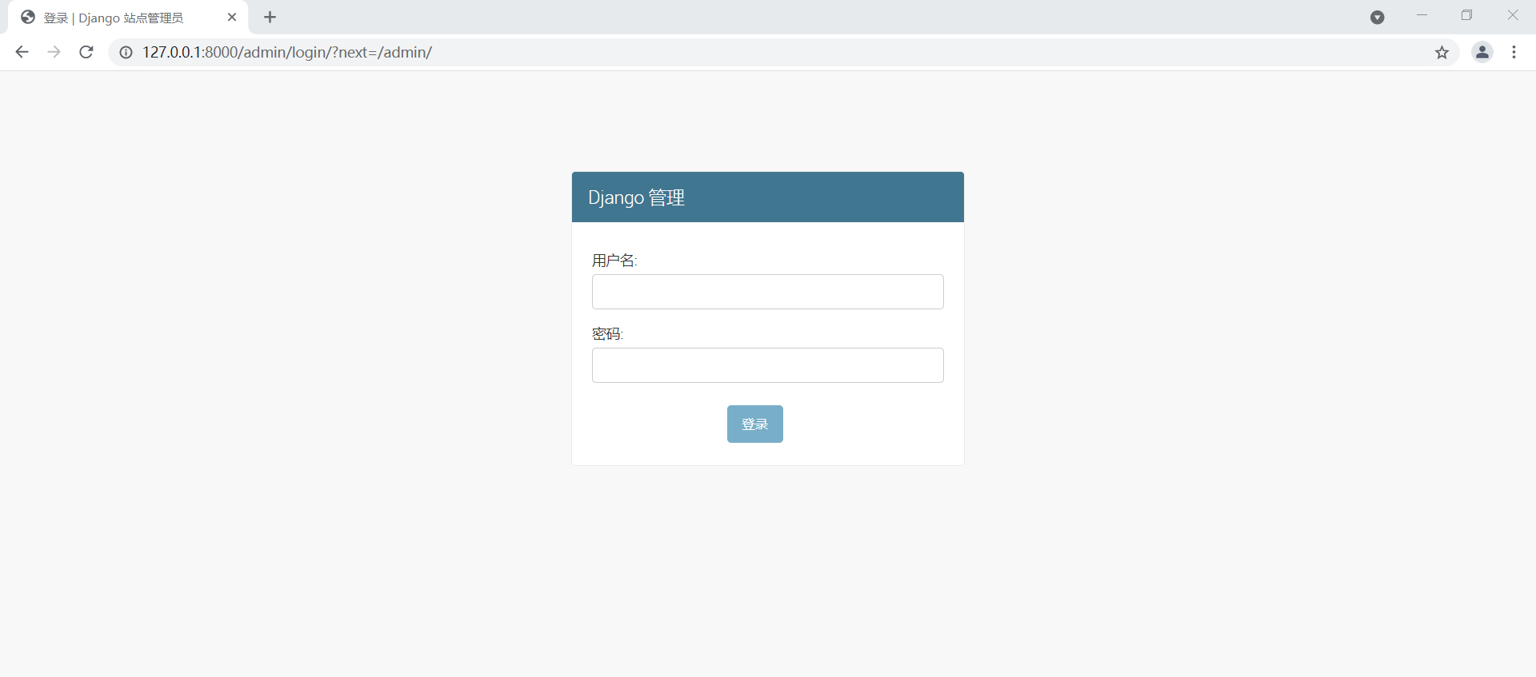Reload the page with refresh icon
The height and width of the screenshot is (677, 1536).
pos(86,52)
